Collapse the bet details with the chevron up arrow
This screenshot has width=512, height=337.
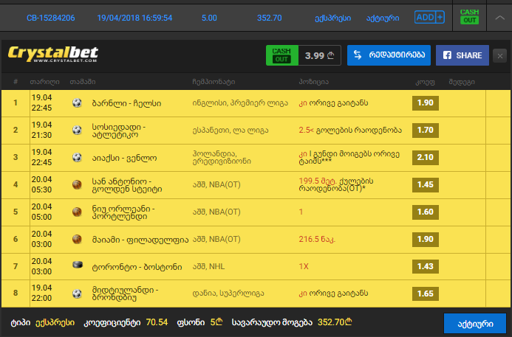click(x=499, y=18)
